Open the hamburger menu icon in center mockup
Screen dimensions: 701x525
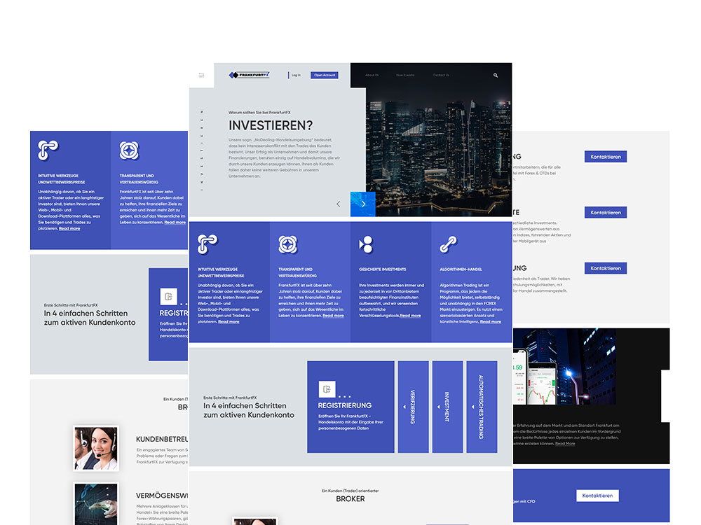click(x=201, y=75)
